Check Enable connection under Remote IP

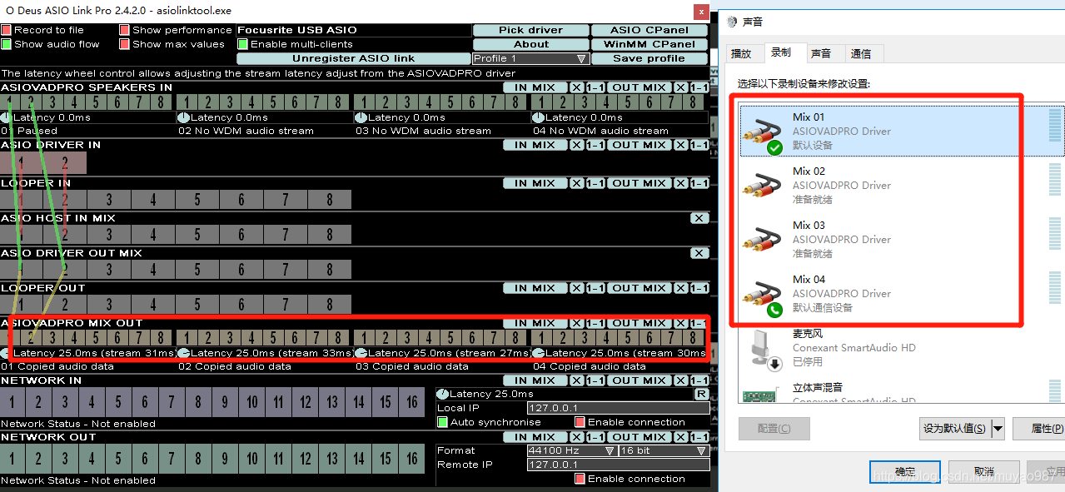[580, 479]
